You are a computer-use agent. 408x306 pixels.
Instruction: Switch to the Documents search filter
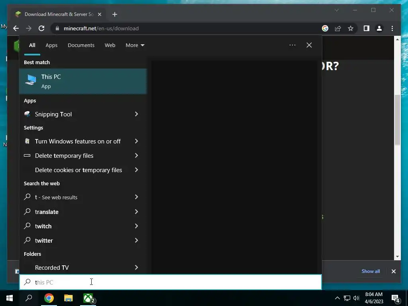tap(81, 45)
